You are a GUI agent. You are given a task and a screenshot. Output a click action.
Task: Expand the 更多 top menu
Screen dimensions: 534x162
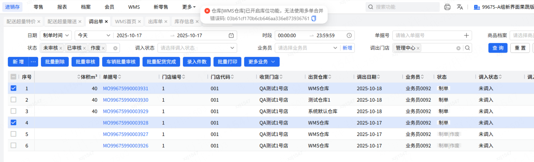[189, 7]
